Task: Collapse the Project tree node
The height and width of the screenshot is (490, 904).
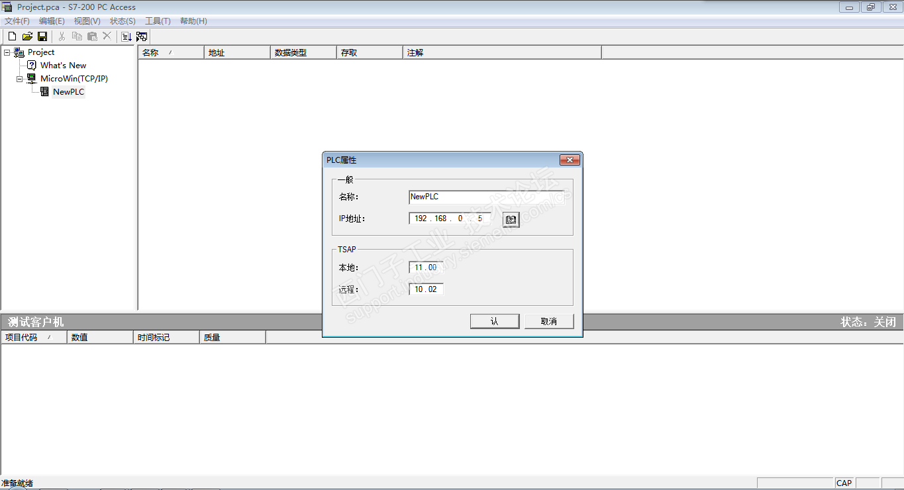Action: [7, 52]
